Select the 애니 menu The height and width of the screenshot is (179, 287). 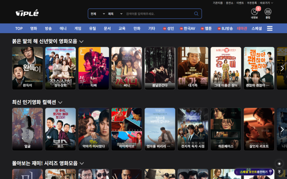point(63,28)
